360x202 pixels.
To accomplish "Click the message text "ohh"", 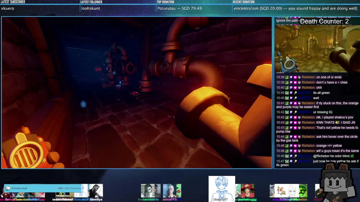I will click(x=319, y=88).
